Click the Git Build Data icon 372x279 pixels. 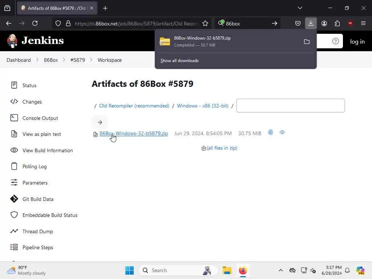coord(14,199)
